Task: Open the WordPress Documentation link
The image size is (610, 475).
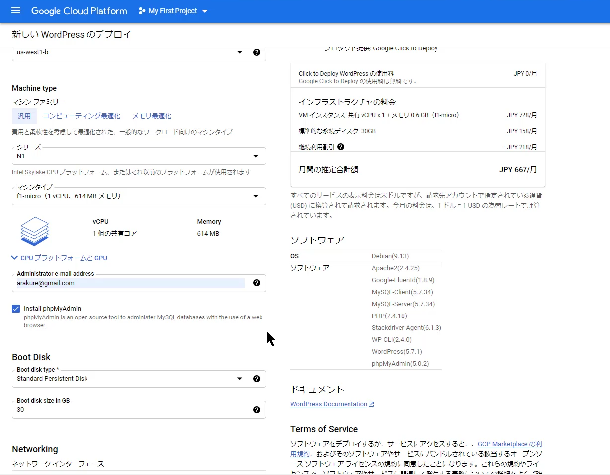Action: click(x=329, y=404)
